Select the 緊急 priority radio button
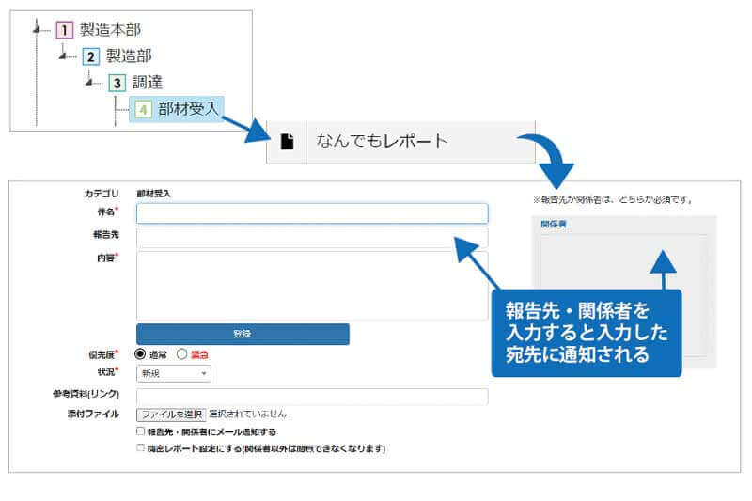 pyautogui.click(x=181, y=354)
